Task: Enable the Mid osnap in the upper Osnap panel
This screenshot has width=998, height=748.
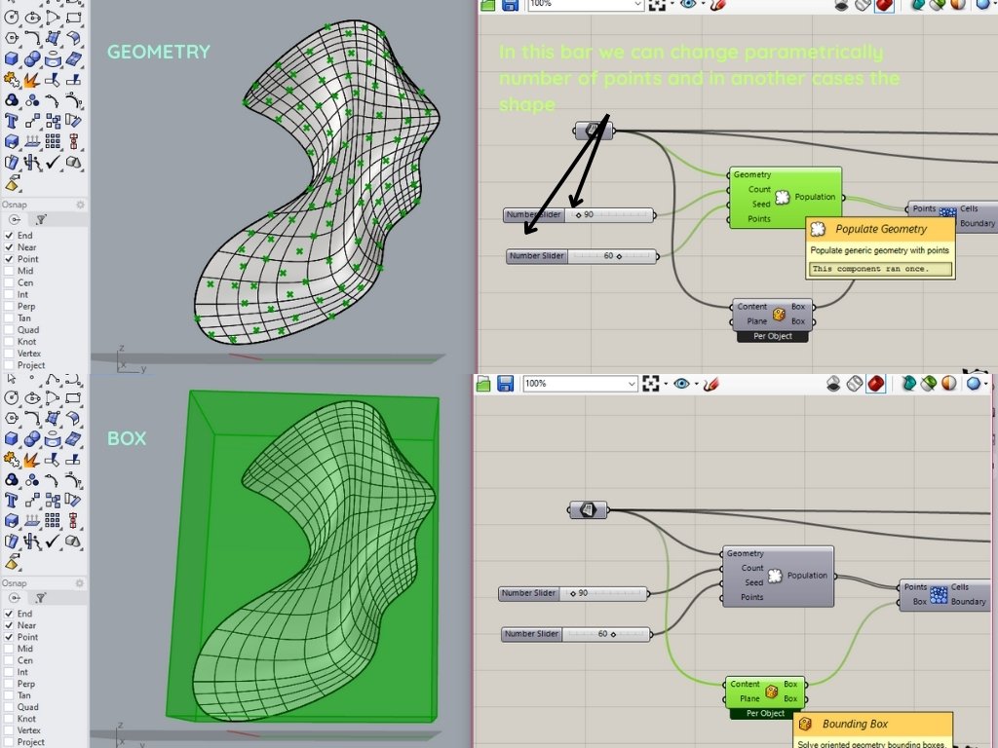Action: pyautogui.click(x=10, y=271)
